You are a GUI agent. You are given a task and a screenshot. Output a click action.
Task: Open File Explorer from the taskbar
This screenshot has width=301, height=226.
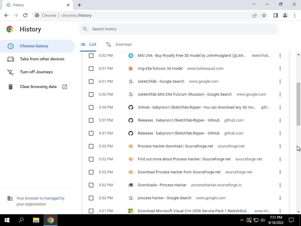pyautogui.click(x=36, y=220)
